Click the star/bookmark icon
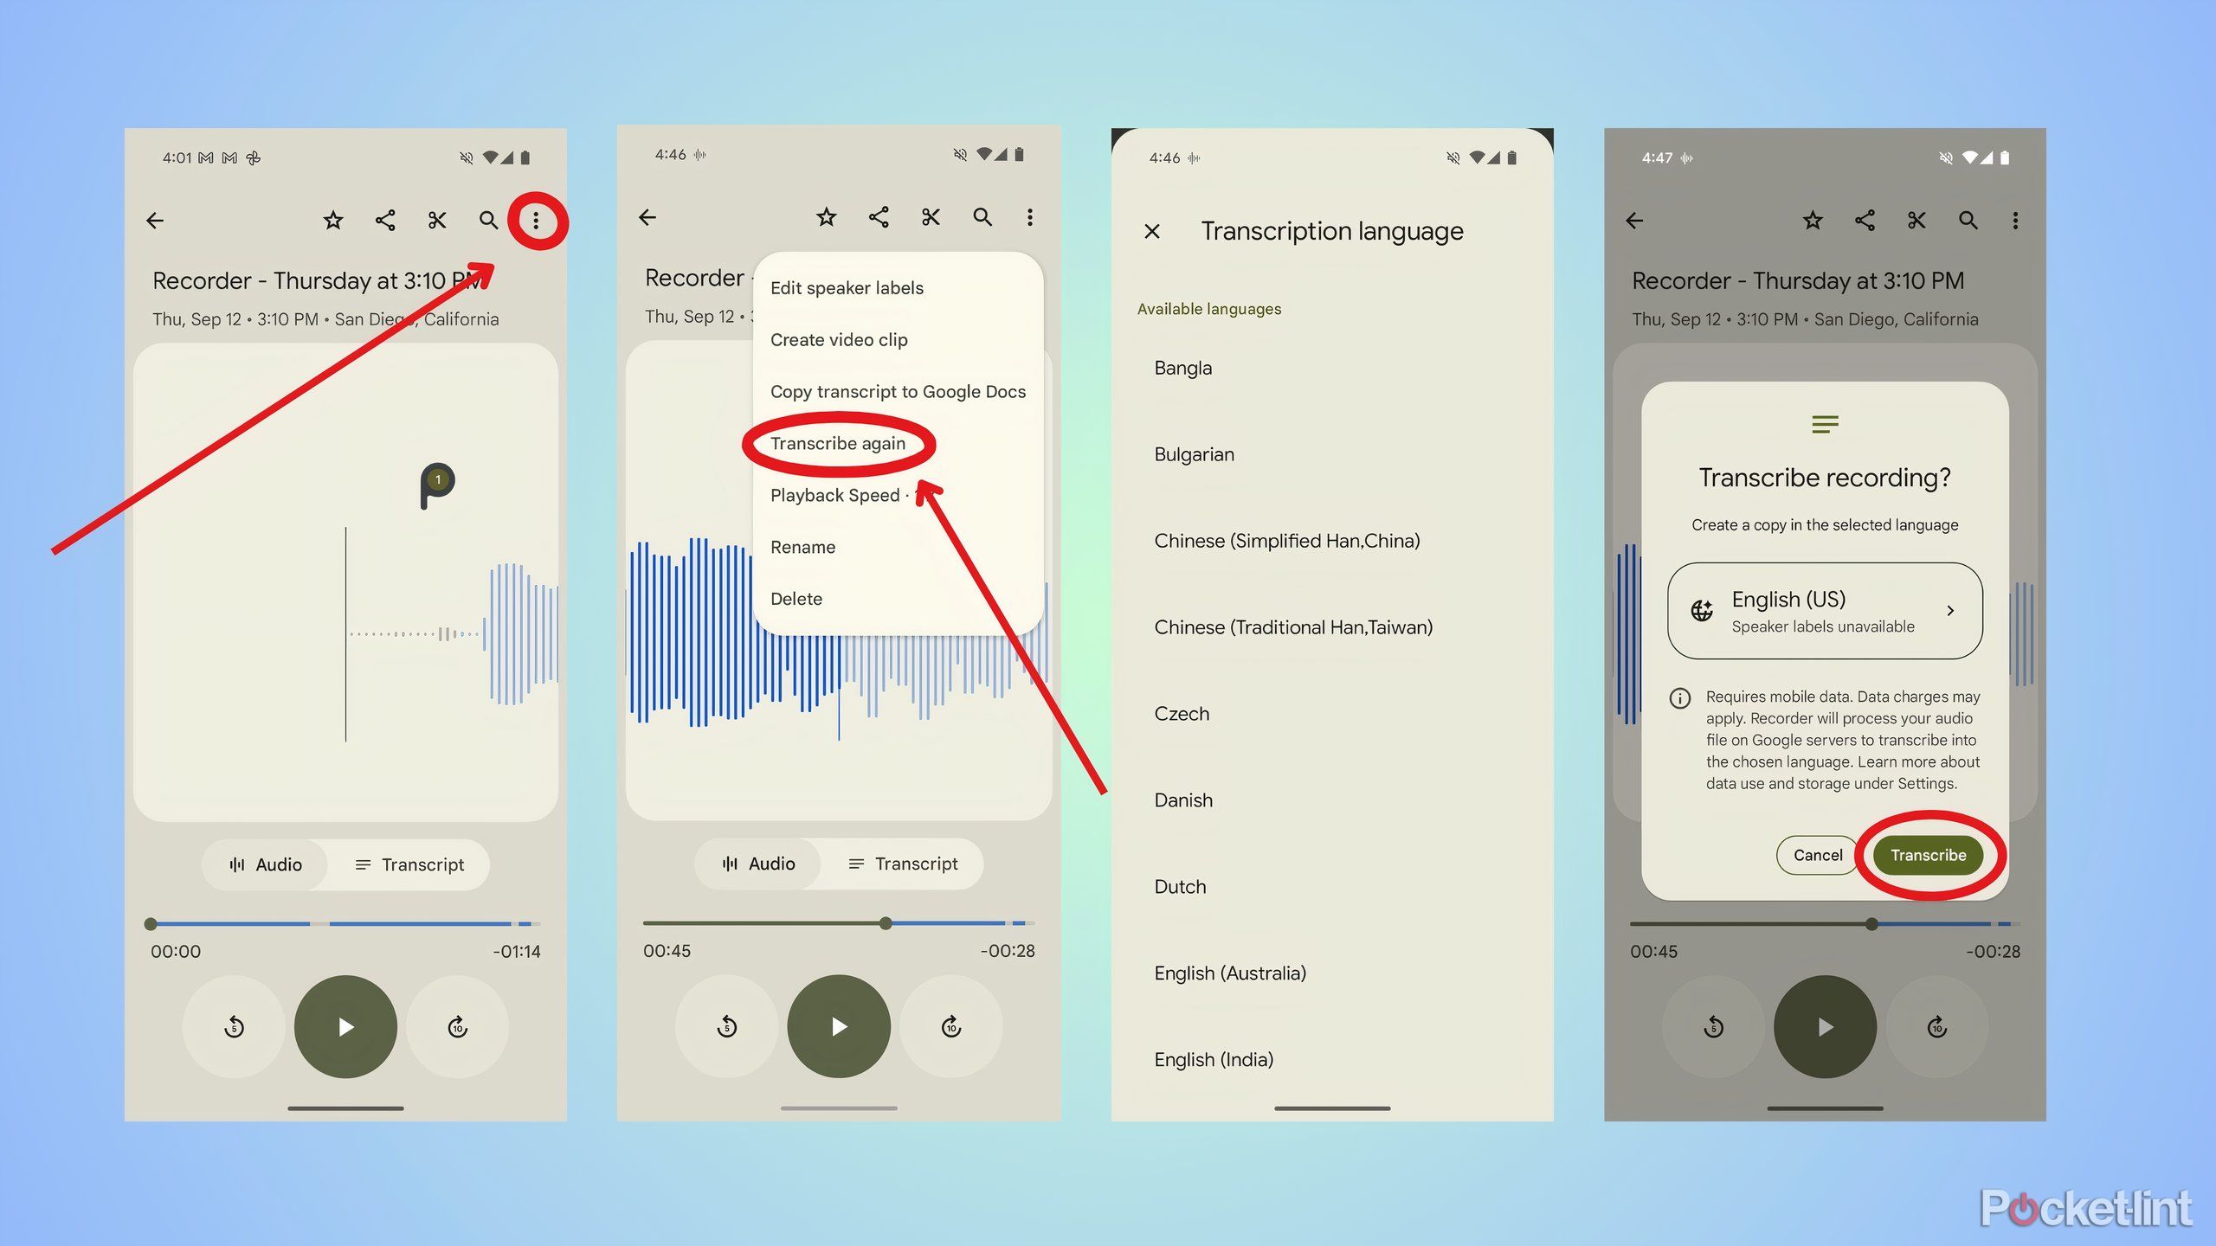Image resolution: width=2216 pixels, height=1246 pixels. pos(335,219)
